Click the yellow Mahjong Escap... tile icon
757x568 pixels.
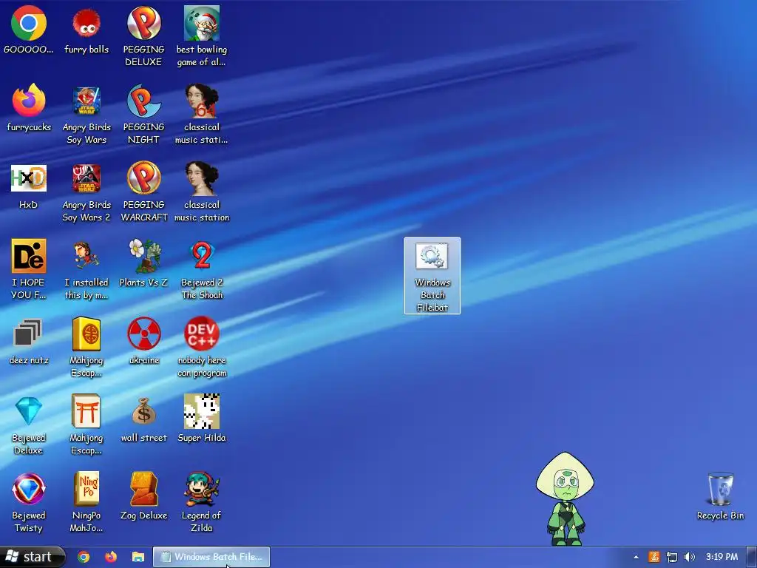coord(86,348)
